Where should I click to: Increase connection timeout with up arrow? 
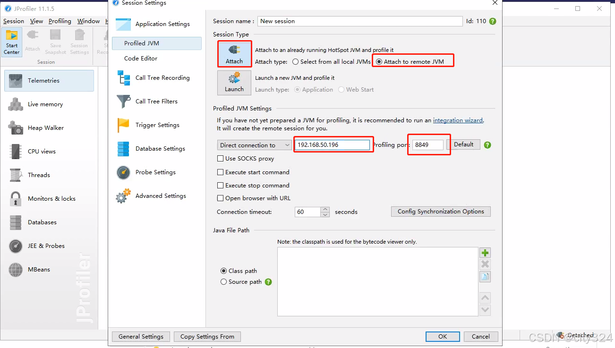click(325, 209)
